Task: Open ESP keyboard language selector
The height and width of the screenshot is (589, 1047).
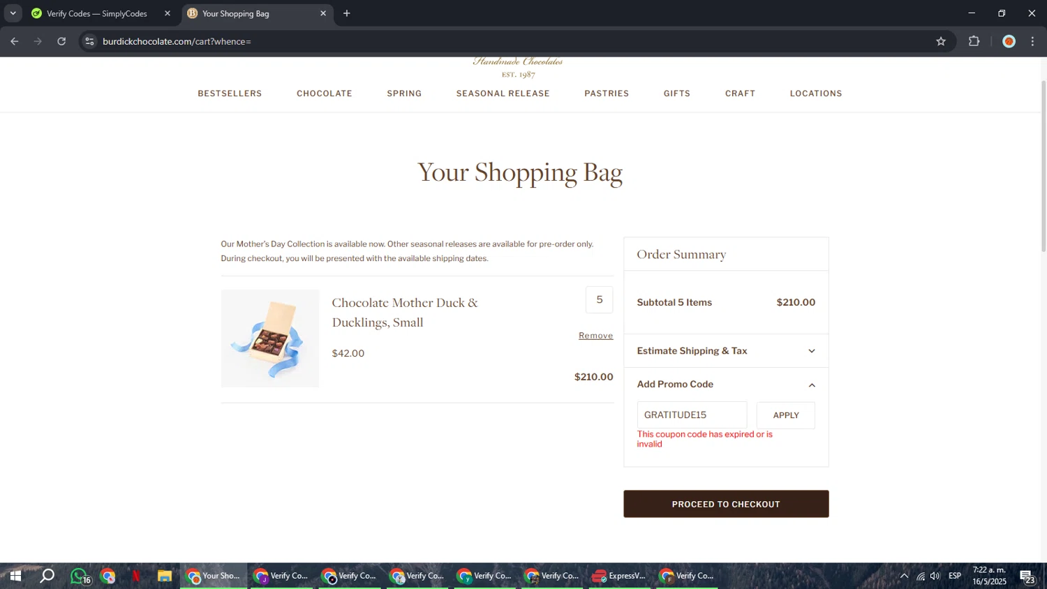Action: coord(955,576)
